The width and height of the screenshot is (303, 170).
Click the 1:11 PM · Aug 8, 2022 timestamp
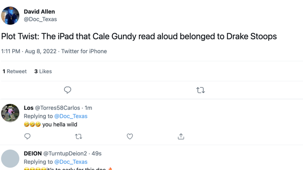[29, 51]
